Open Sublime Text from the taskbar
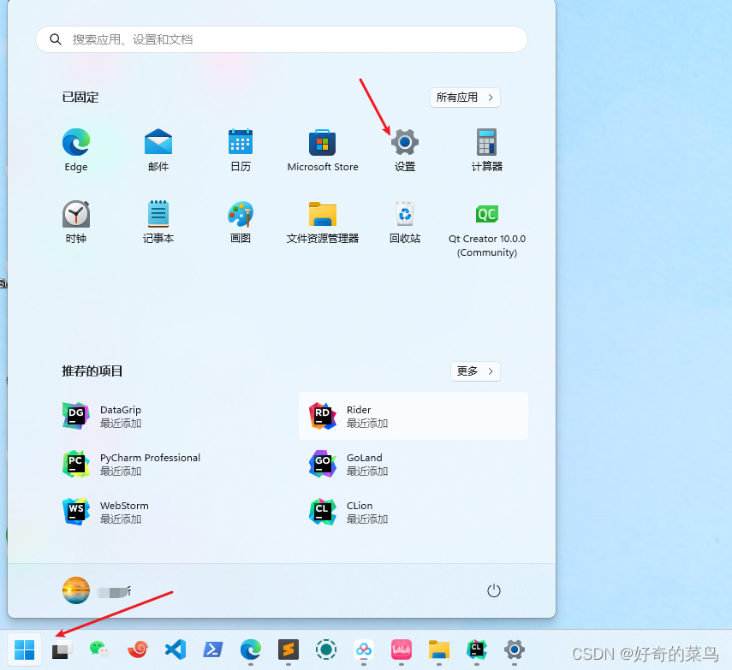This screenshot has height=670, width=732. coord(289,649)
